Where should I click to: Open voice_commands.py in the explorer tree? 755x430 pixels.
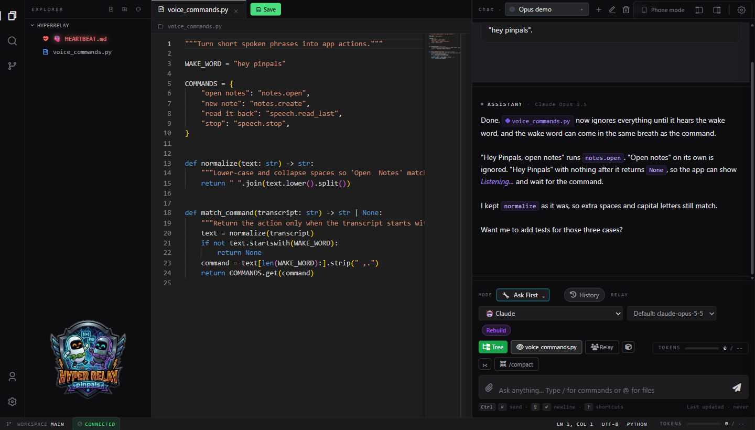[x=82, y=52]
